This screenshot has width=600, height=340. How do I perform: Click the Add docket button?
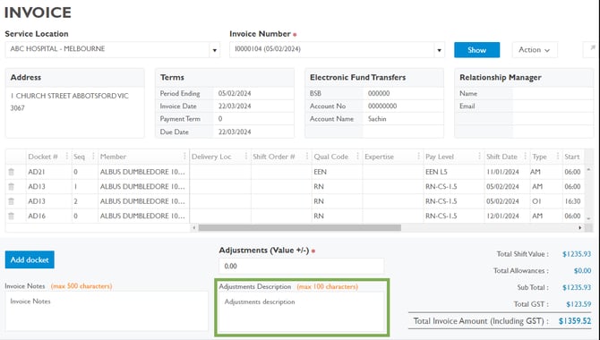click(x=30, y=259)
